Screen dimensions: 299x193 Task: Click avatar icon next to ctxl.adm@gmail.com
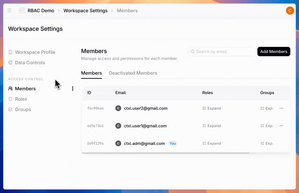tap(118, 143)
